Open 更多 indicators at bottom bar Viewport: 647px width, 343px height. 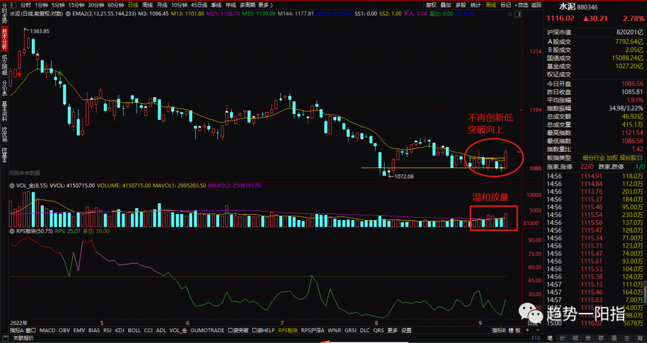click(392, 330)
